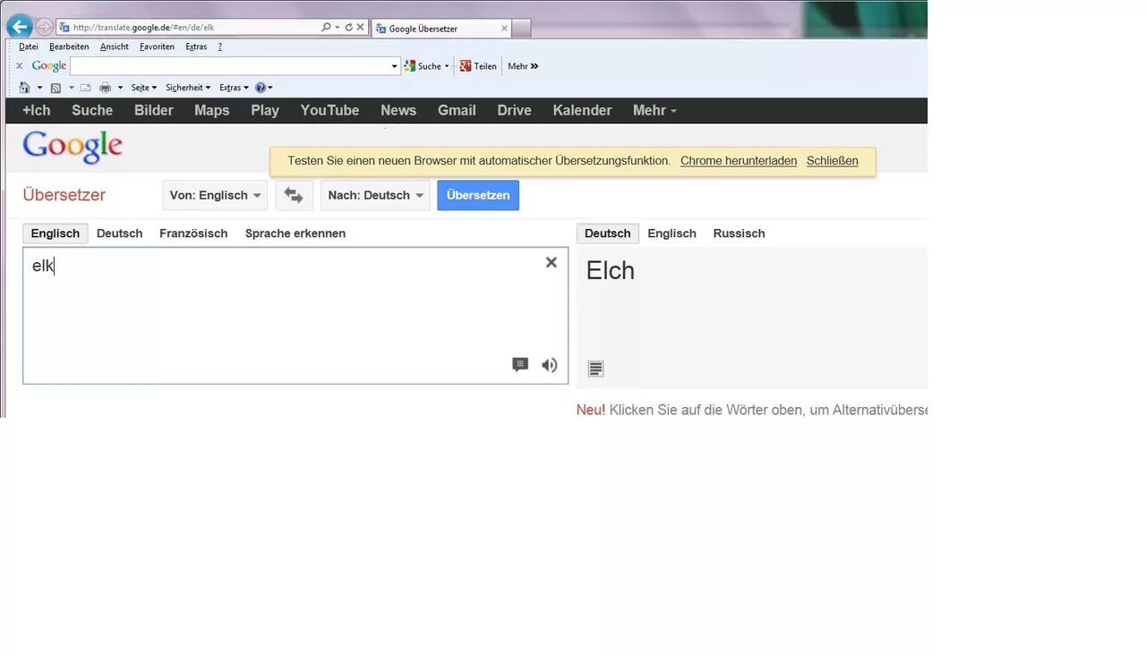The width and height of the screenshot is (1146, 655).
Task: Click the large Google logo
Action: click(73, 148)
